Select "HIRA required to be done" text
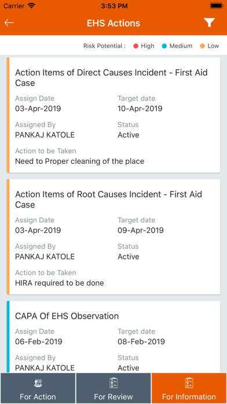The height and width of the screenshot is (404, 227). [x=60, y=283]
